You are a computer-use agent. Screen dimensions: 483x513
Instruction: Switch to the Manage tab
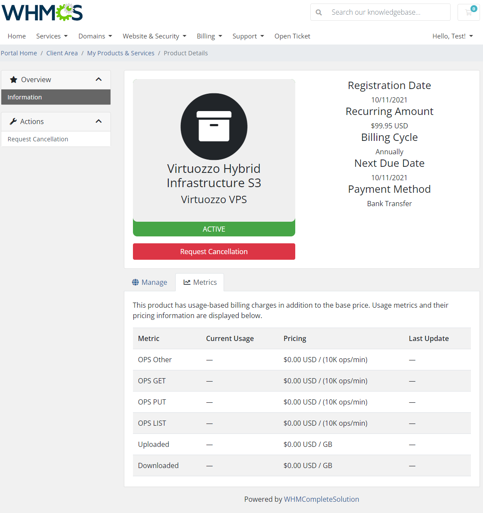[x=150, y=282]
